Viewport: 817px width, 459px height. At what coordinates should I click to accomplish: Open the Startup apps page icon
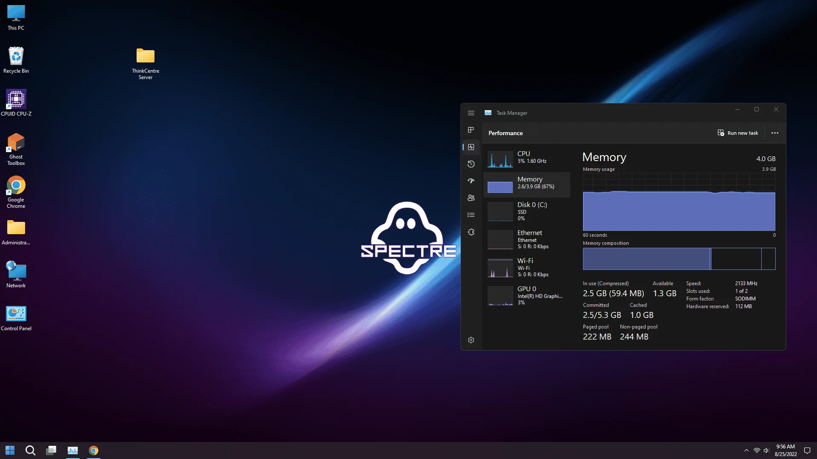click(471, 181)
